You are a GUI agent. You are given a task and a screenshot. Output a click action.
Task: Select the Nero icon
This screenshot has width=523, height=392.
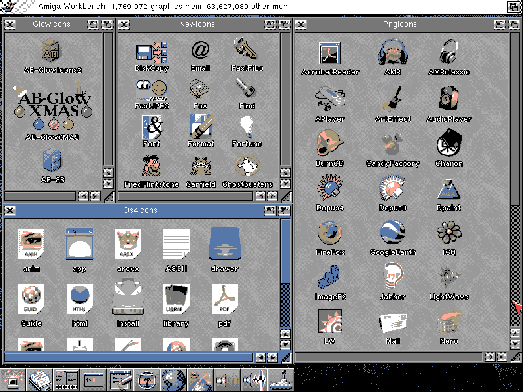point(449,321)
